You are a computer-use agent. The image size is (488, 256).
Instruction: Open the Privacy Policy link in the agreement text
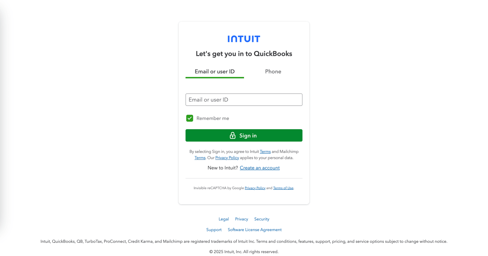(227, 157)
